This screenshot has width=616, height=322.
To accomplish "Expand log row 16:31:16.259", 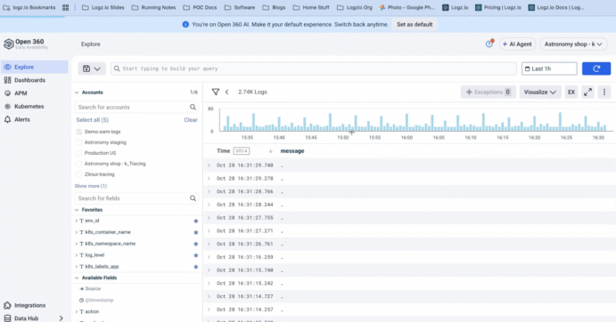I will tap(209, 257).
